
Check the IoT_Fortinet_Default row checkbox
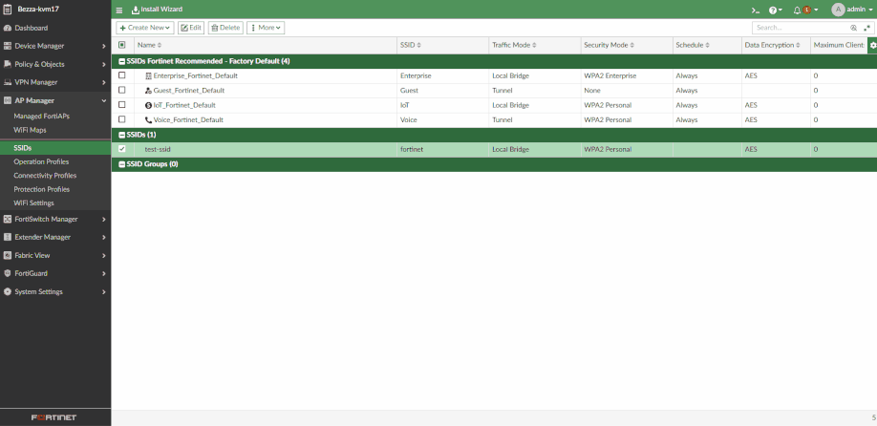point(122,104)
